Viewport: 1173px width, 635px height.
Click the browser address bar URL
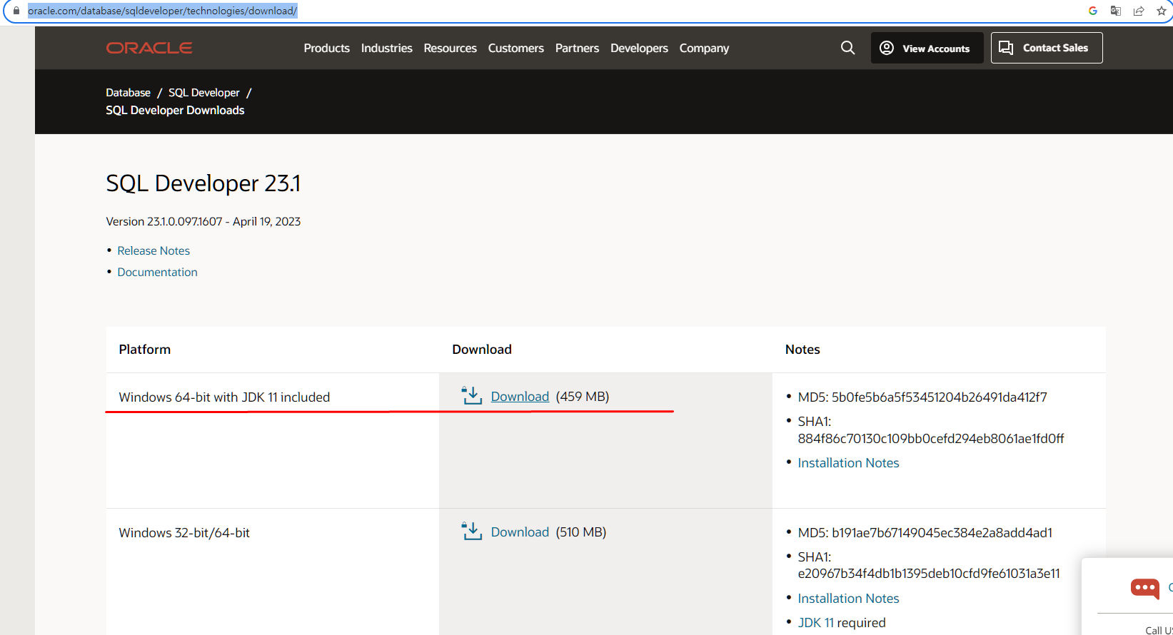(163, 11)
